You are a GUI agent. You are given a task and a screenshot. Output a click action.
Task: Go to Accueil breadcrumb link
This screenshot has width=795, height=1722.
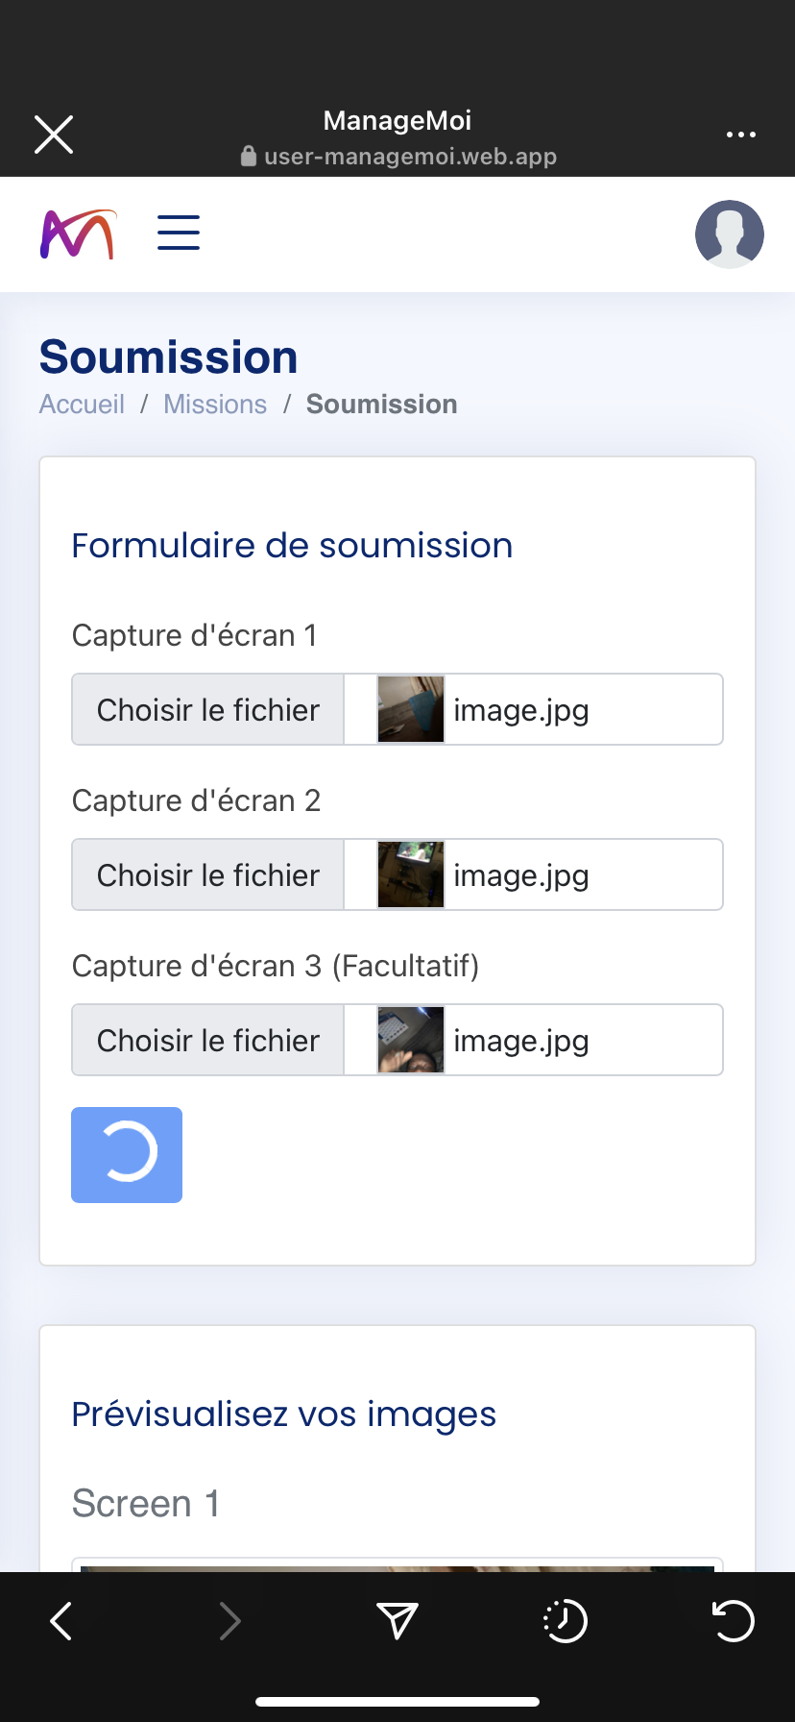point(82,405)
